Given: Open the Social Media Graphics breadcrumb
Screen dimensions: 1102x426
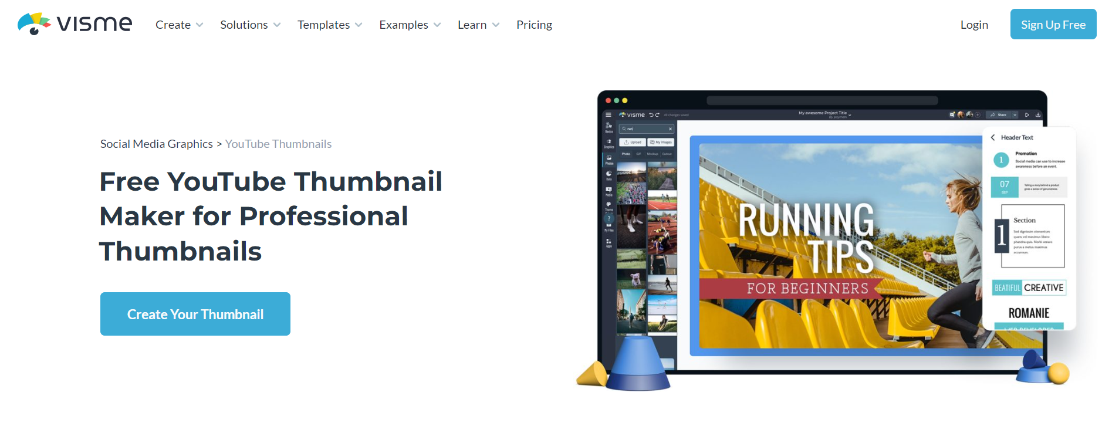Looking at the screenshot, I should 157,144.
